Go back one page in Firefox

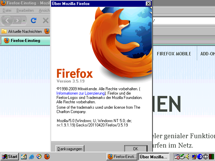point(7,20)
